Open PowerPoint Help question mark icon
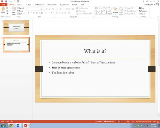The width and height of the screenshot is (160, 128). pyautogui.click(x=143, y=2)
